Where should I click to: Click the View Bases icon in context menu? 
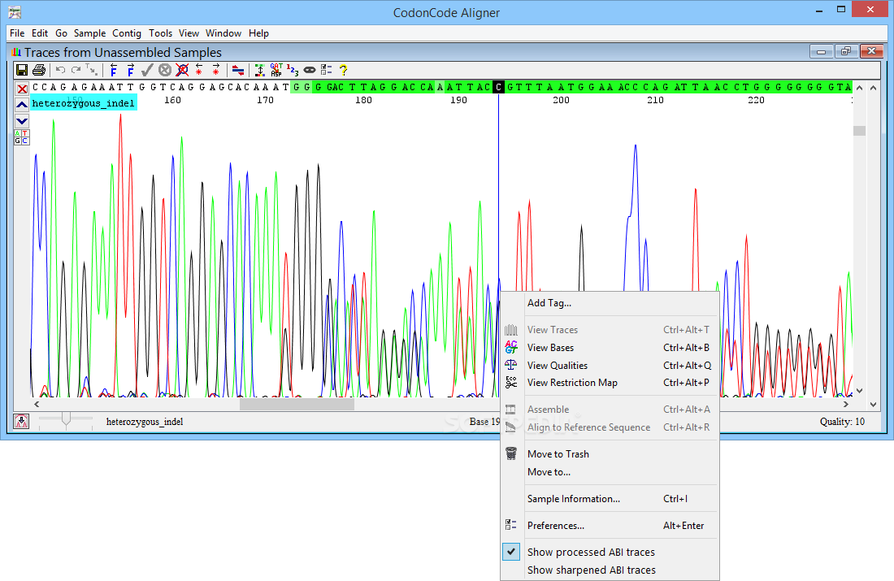click(x=511, y=347)
